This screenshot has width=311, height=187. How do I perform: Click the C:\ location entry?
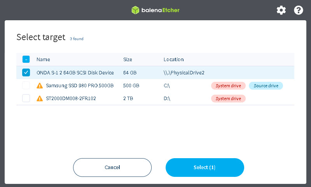pyautogui.click(x=167, y=86)
